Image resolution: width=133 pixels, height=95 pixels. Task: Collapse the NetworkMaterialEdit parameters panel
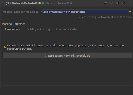[2, 3]
